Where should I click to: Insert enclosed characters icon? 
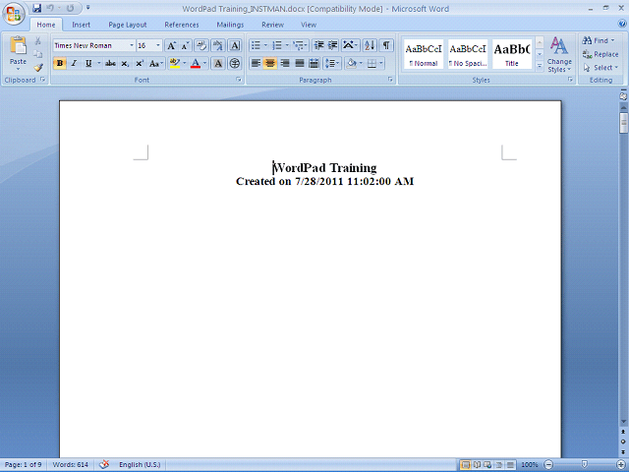tap(235, 63)
